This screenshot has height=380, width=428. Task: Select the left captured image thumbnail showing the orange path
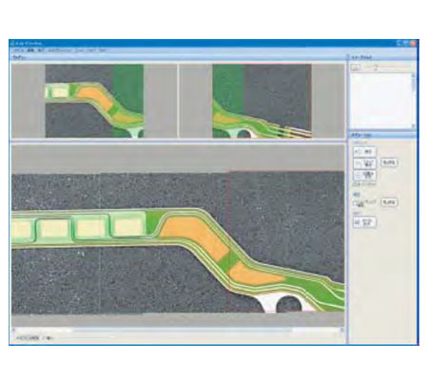(x=94, y=101)
